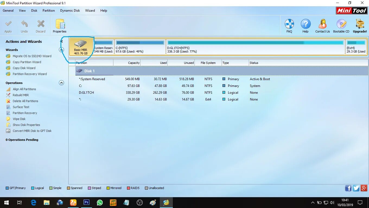Select System Reserved partition in disk map

coord(103,47)
